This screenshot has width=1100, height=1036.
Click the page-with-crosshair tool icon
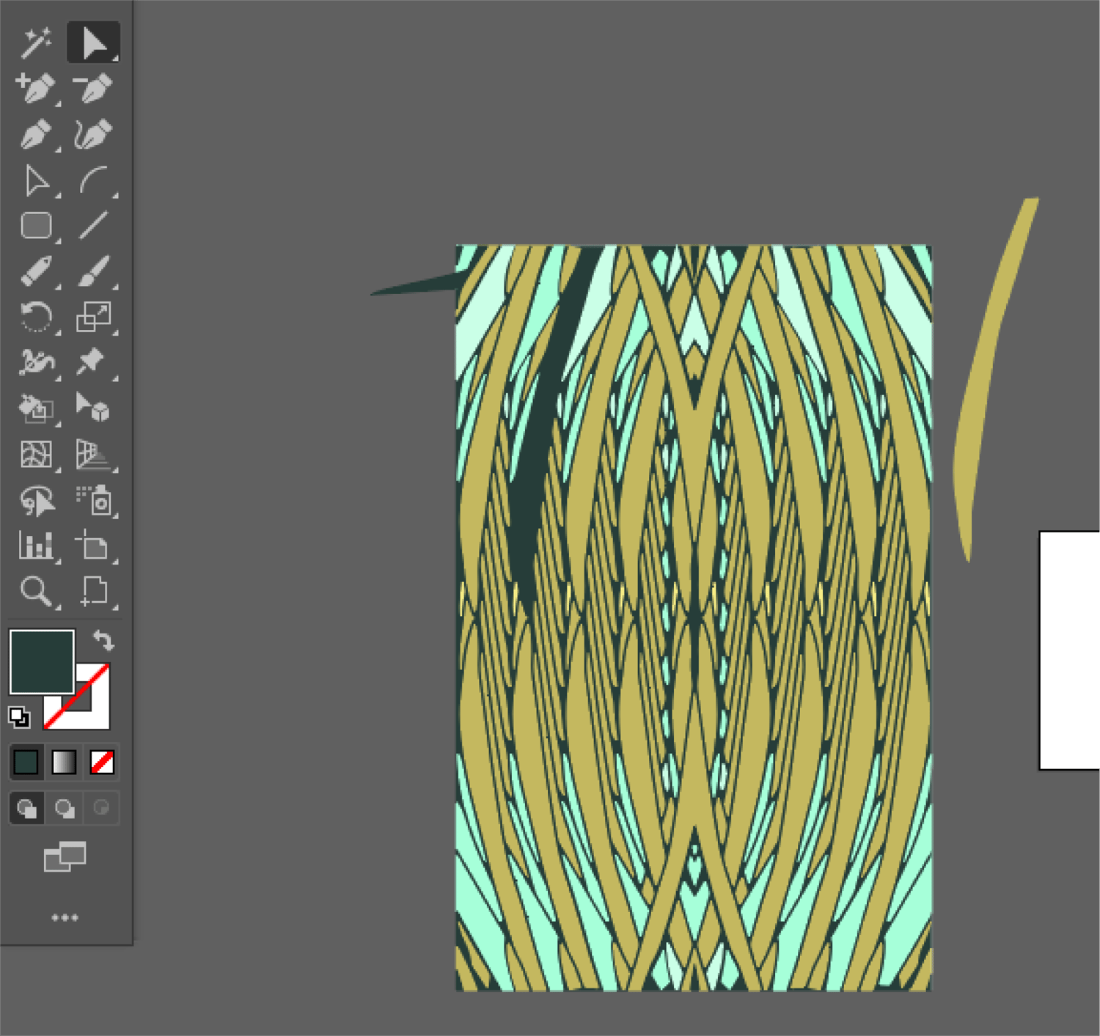(93, 591)
